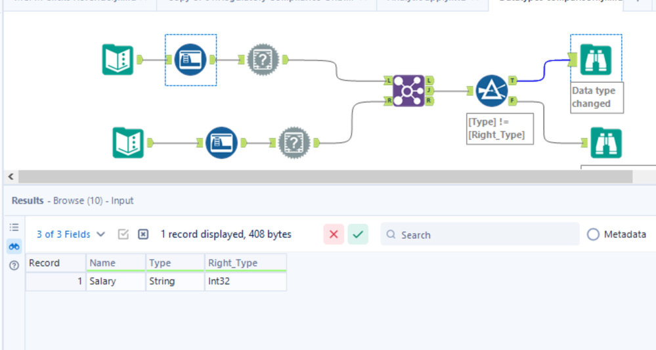Switch to the Results data binoculars view
The height and width of the screenshot is (350, 656).
coord(14,246)
